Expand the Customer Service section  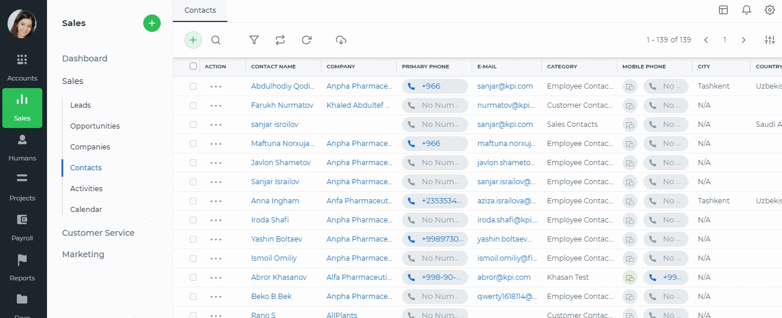click(98, 233)
